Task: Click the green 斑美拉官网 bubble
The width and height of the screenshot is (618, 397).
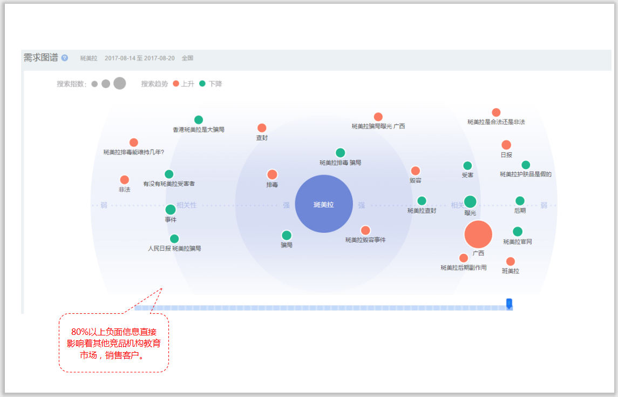Action: coord(518,231)
